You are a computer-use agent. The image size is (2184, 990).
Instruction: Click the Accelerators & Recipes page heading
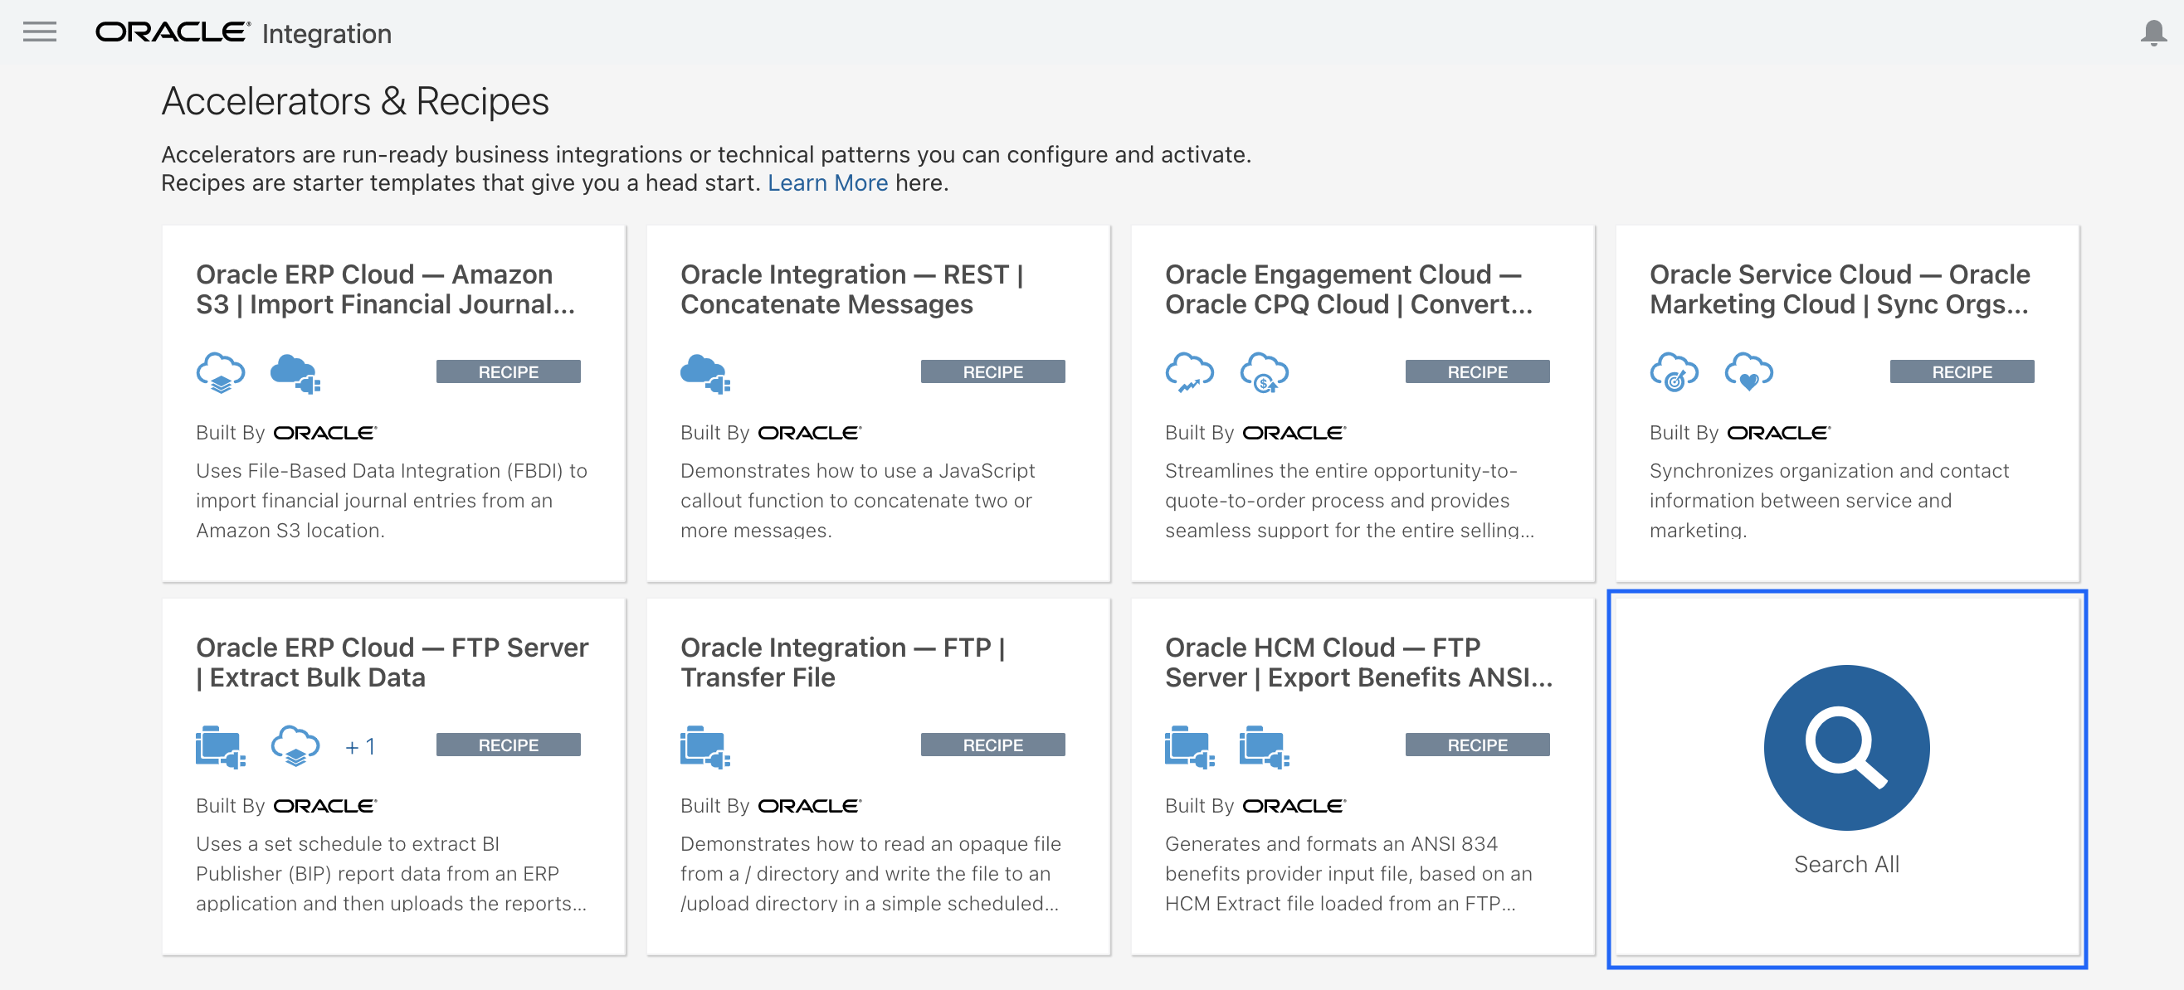click(x=355, y=102)
